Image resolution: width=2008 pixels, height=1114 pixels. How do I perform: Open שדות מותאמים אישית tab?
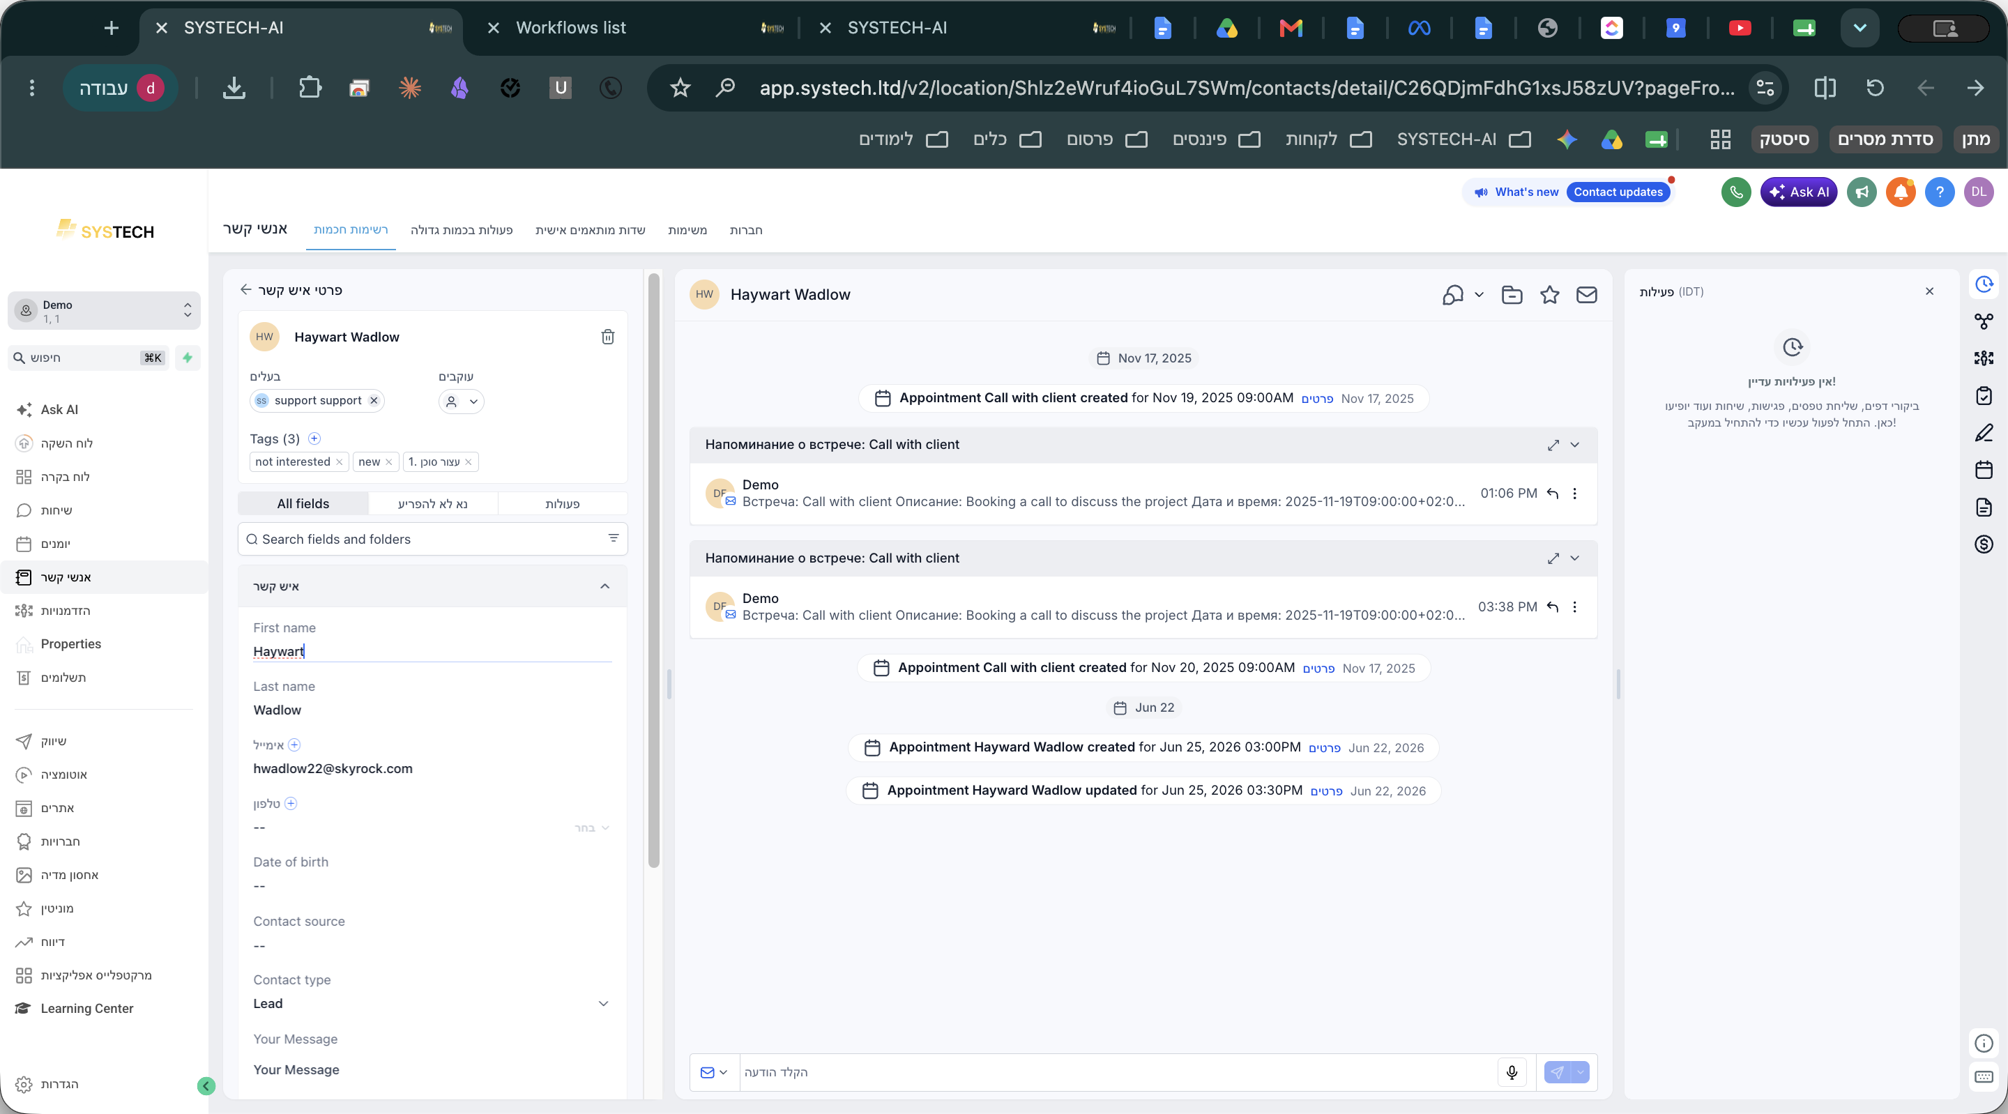(590, 230)
